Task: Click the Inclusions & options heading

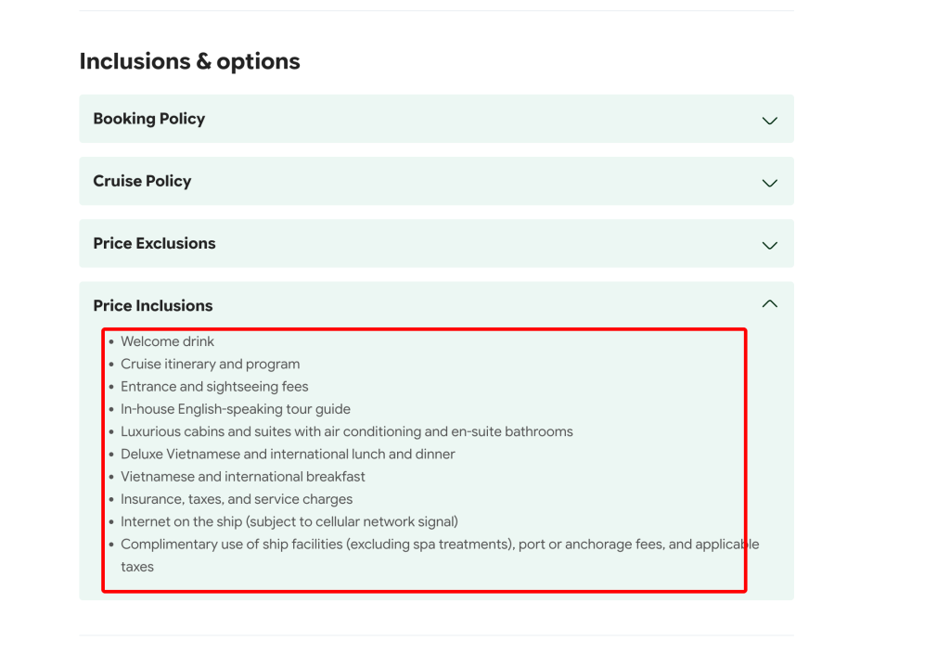Action: pos(189,61)
